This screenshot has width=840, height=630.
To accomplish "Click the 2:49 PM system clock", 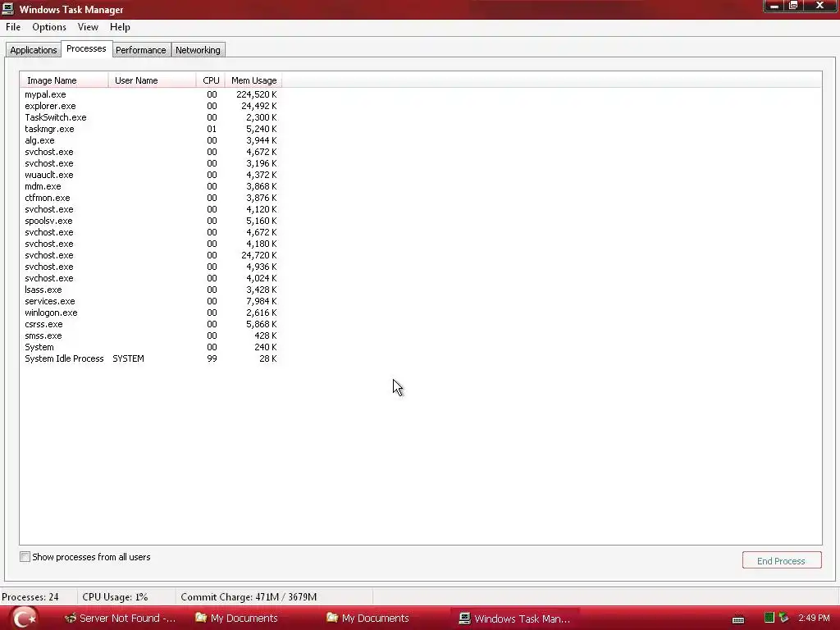I will 814,618.
